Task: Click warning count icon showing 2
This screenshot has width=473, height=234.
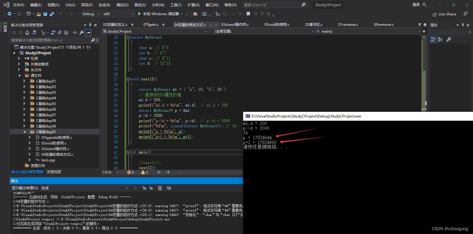Action: [x=143, y=172]
